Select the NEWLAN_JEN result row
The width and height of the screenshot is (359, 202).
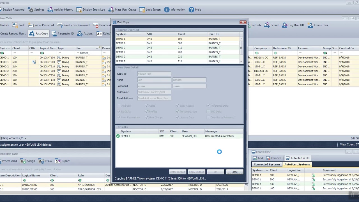(x=179, y=136)
